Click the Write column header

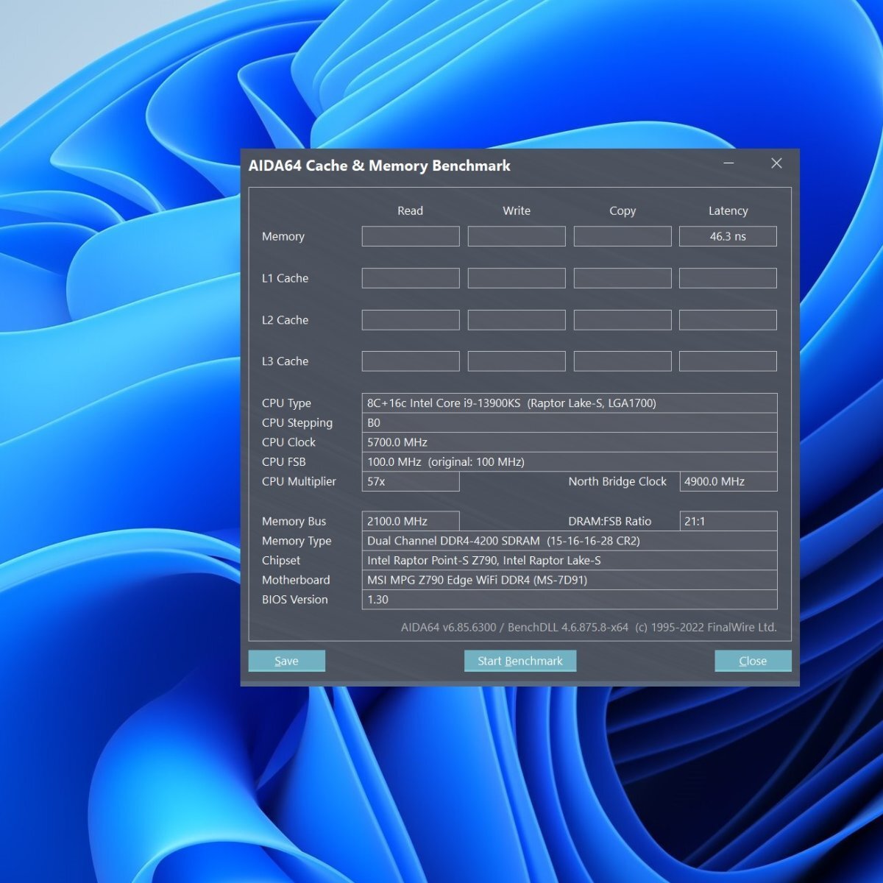[517, 210]
